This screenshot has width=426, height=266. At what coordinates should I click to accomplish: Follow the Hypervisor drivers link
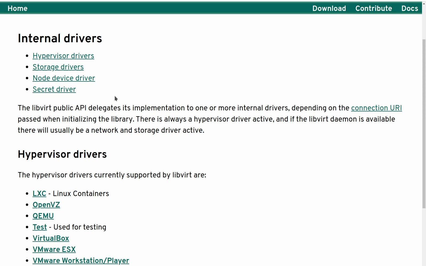(x=63, y=56)
